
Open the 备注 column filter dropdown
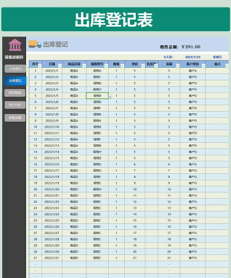pyautogui.click(x=227, y=66)
